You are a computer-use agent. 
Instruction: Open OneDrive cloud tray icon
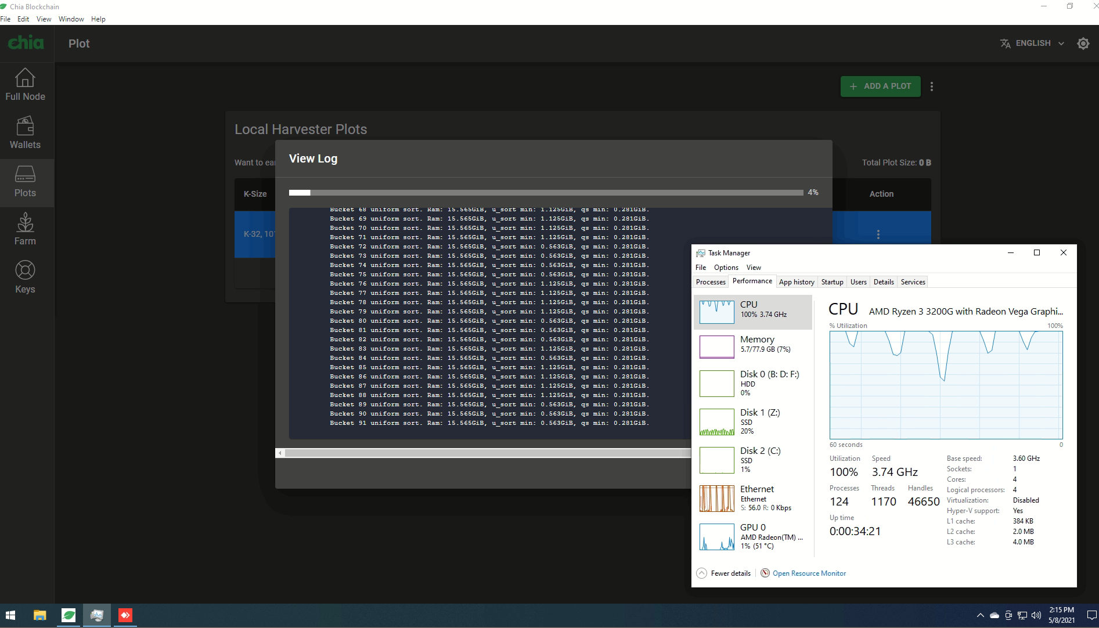[994, 615]
